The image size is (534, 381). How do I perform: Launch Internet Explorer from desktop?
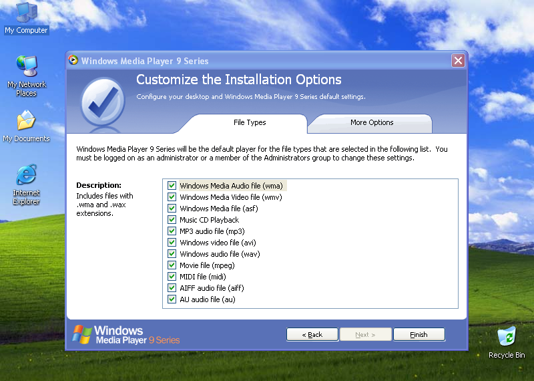coord(26,184)
